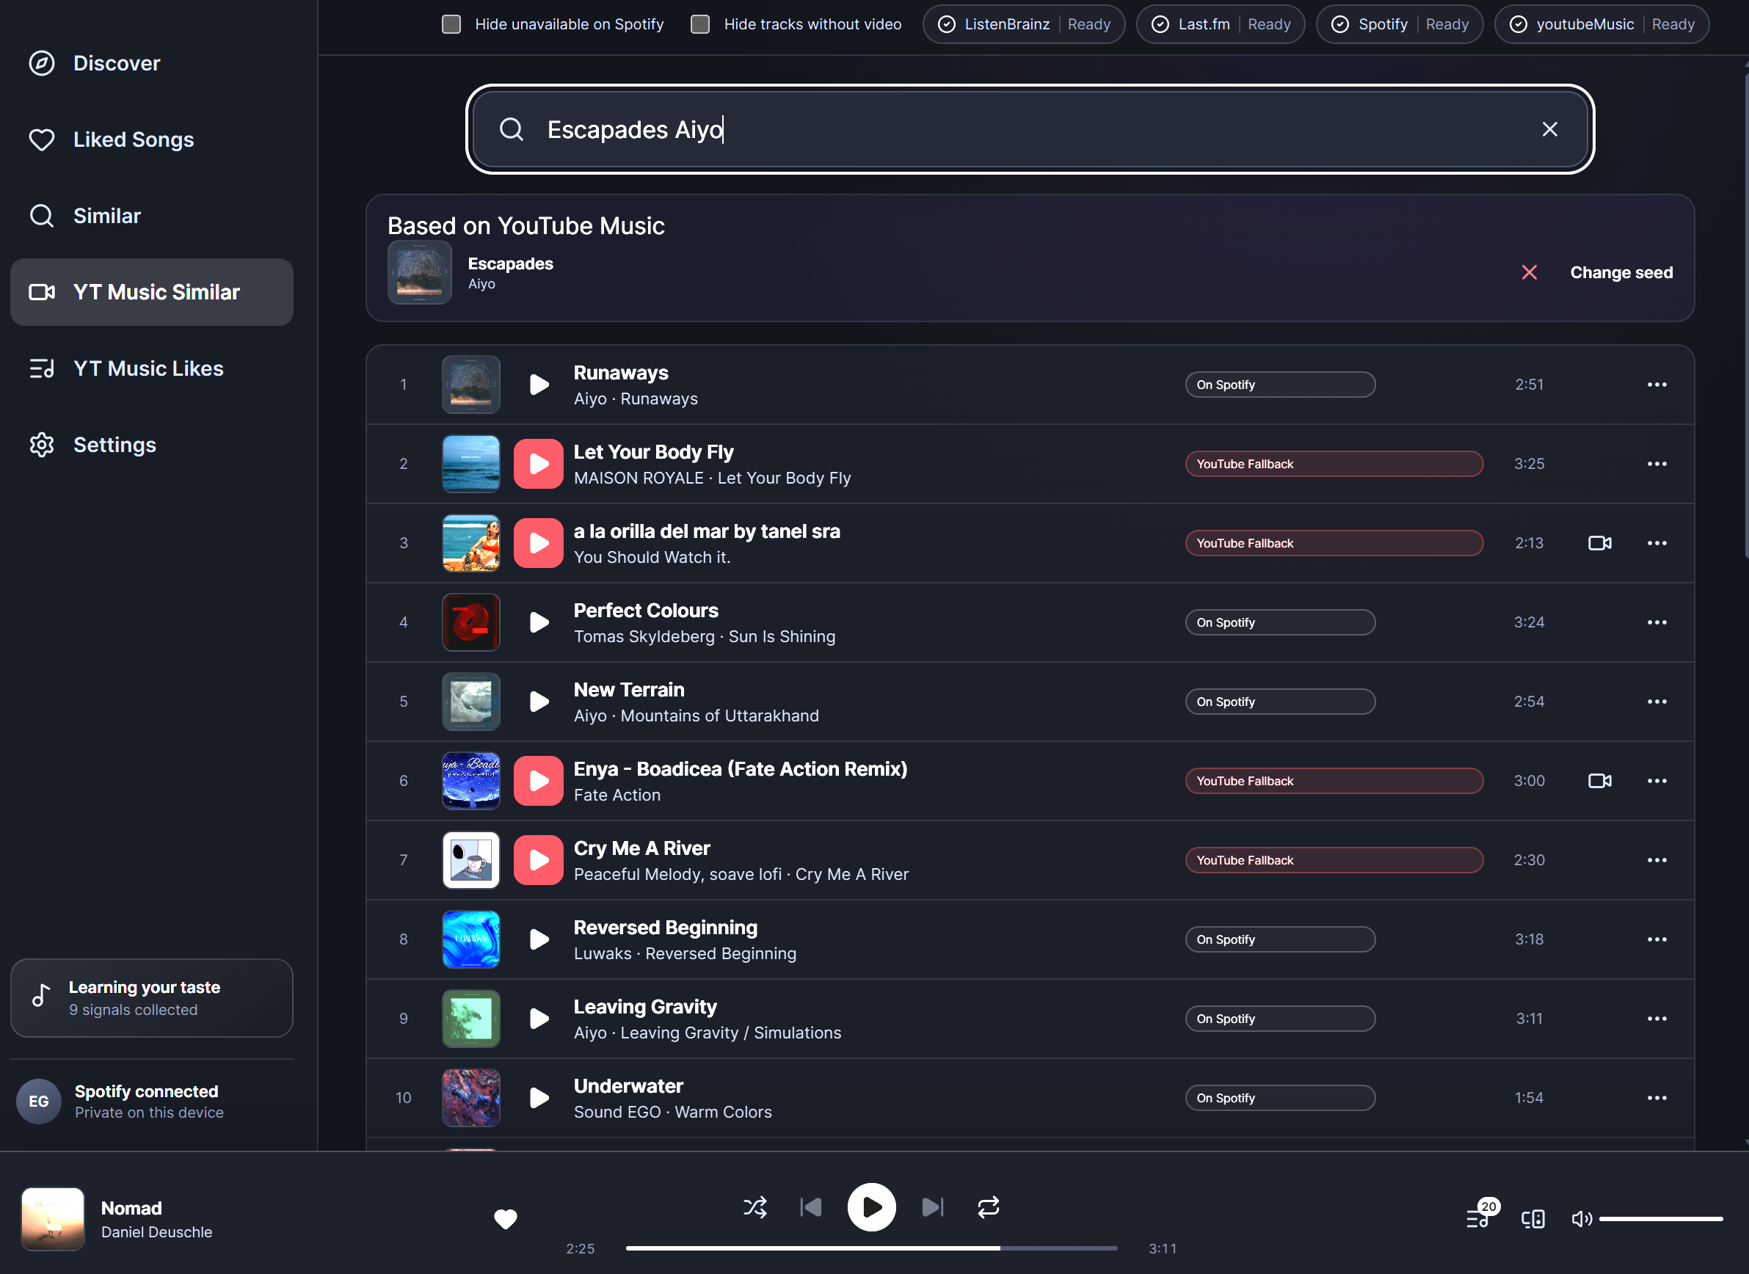Play Perfect Colours
The image size is (1749, 1274).
click(539, 622)
